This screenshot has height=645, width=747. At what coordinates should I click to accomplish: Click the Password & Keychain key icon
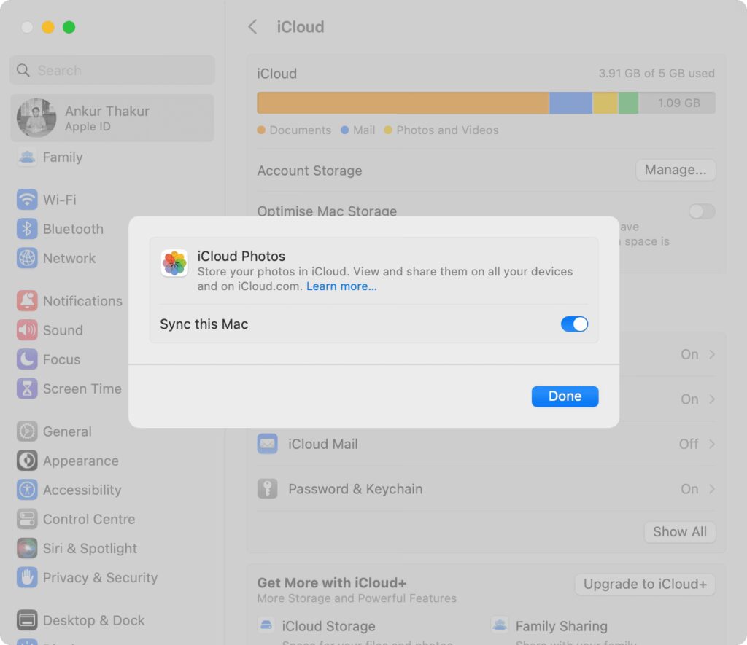pos(267,489)
